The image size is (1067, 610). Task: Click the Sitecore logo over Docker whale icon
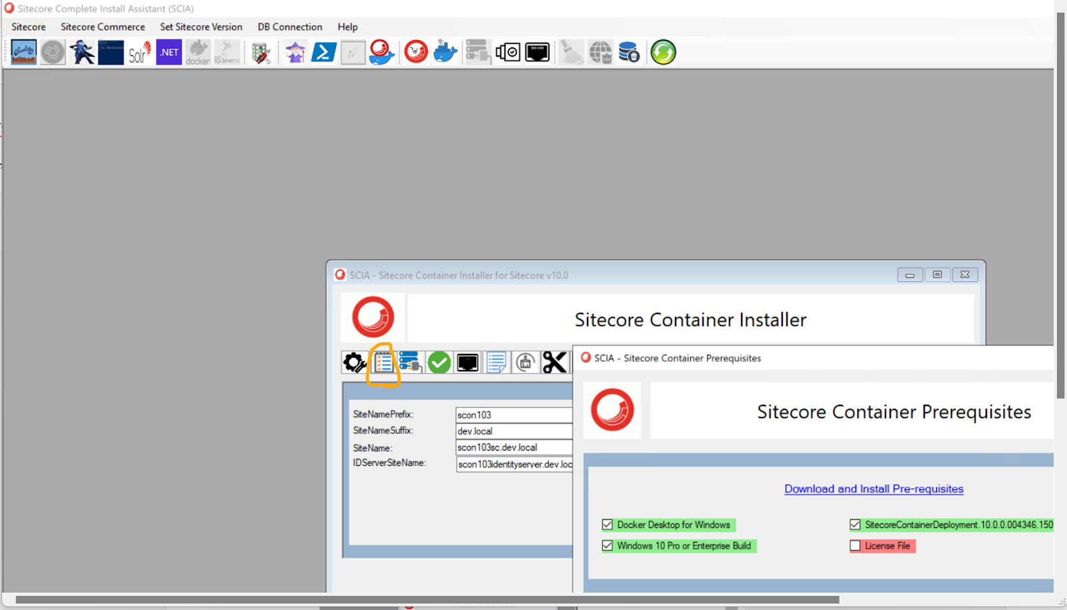382,52
